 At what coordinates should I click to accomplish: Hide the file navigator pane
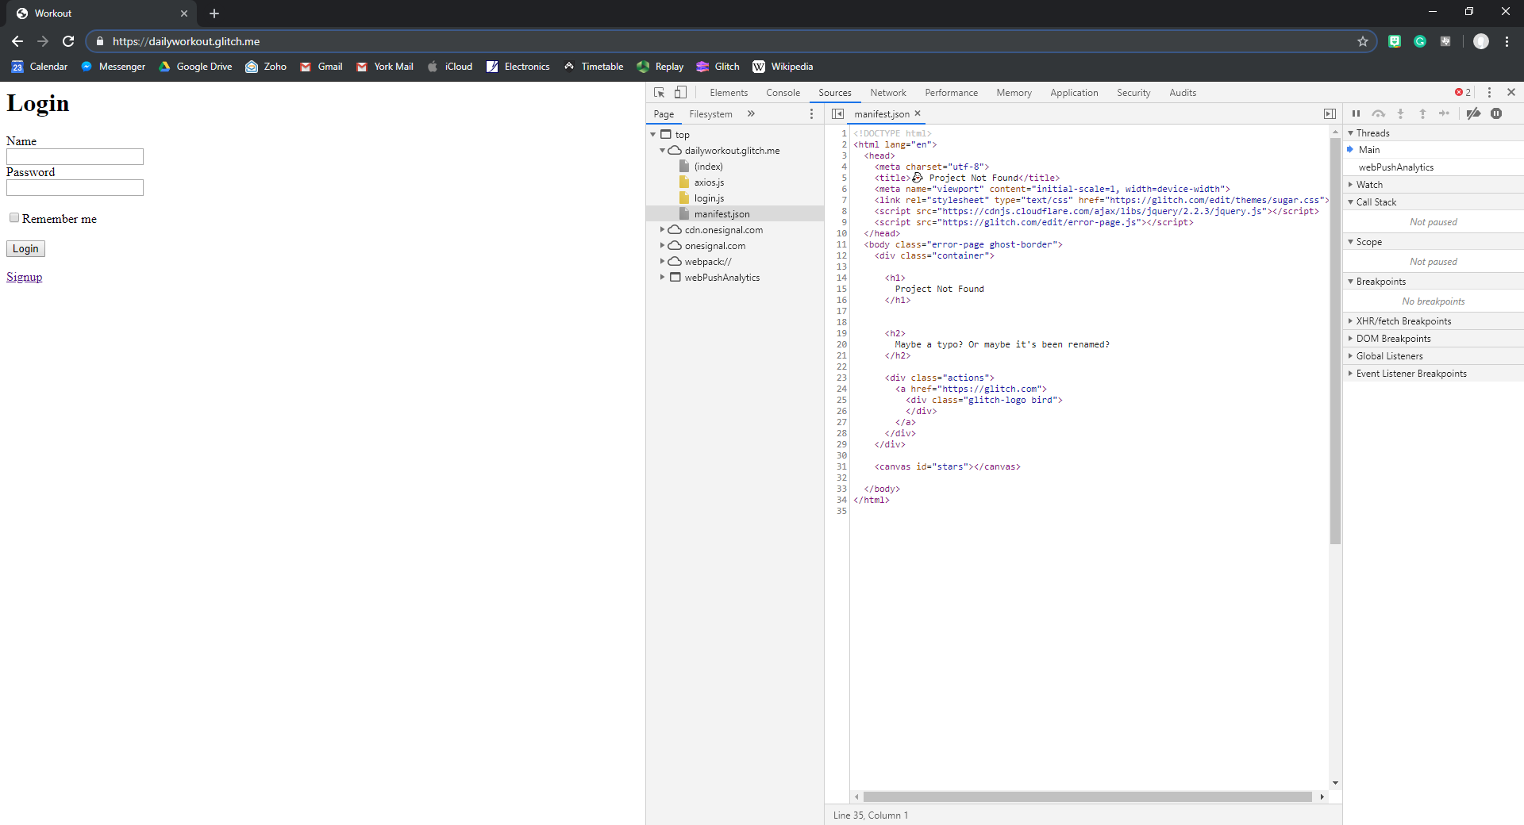837,114
